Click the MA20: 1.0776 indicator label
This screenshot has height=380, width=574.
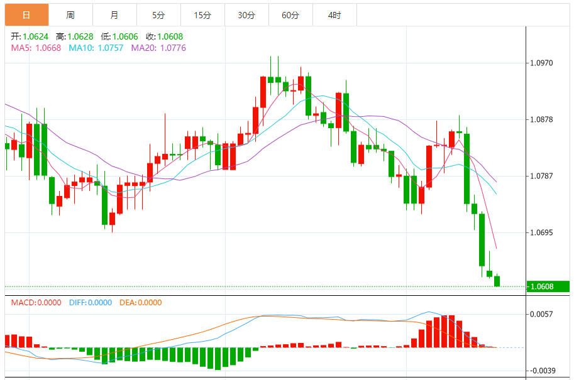click(x=158, y=48)
